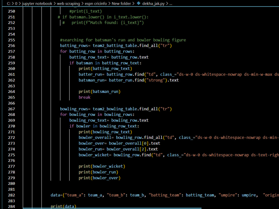
Task: Click line number 250 in gutter
Action: pyautogui.click(x=11, y=11)
